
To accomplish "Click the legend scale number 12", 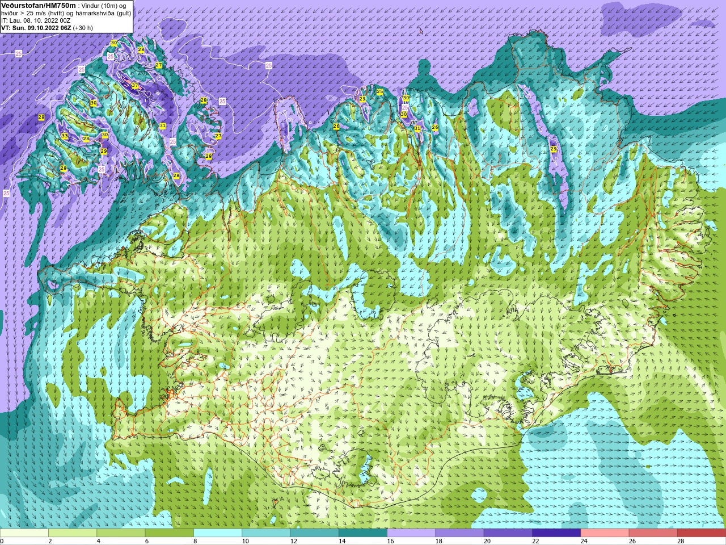I will click(x=294, y=541).
